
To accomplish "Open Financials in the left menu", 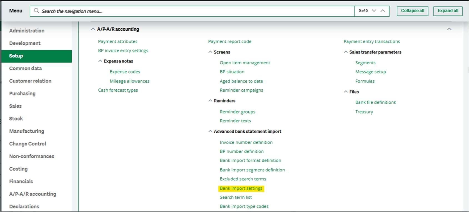I will point(21,181).
